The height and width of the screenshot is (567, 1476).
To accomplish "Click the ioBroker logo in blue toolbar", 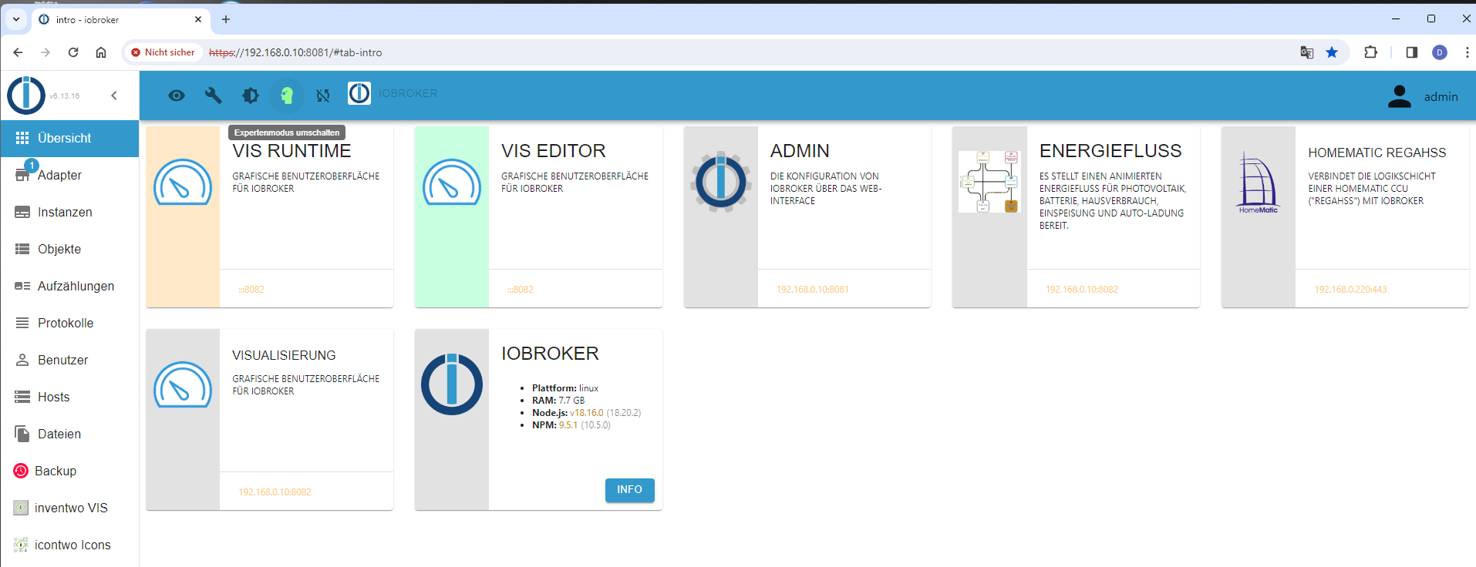I will (359, 93).
